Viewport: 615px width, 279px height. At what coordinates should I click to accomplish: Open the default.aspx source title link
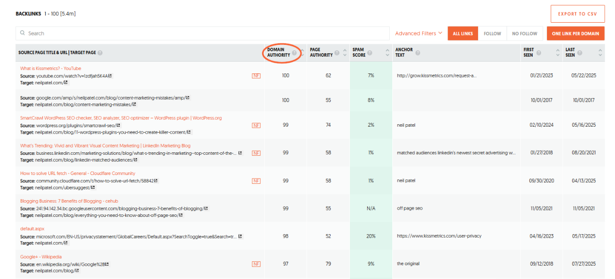point(32,229)
